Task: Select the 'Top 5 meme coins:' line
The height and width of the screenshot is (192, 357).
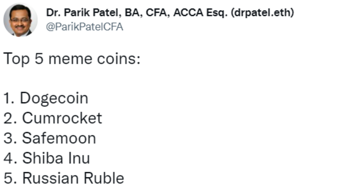Action: click(72, 59)
